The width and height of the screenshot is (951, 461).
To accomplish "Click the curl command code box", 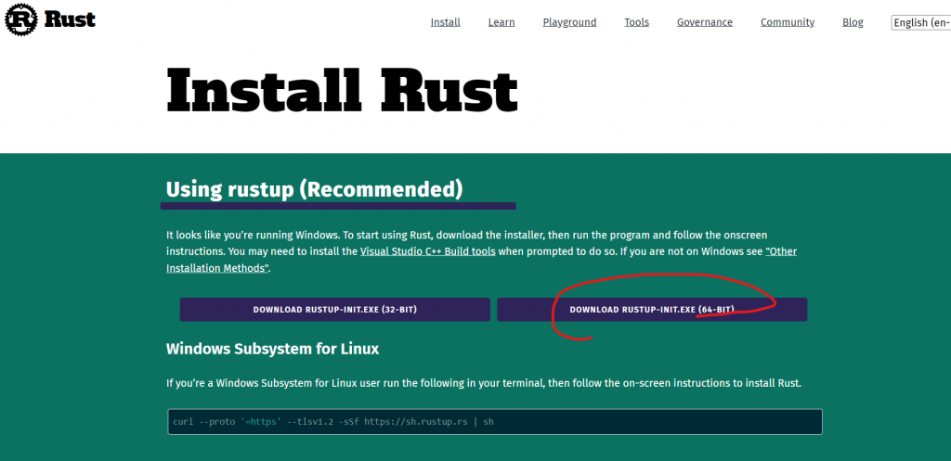I will (495, 422).
